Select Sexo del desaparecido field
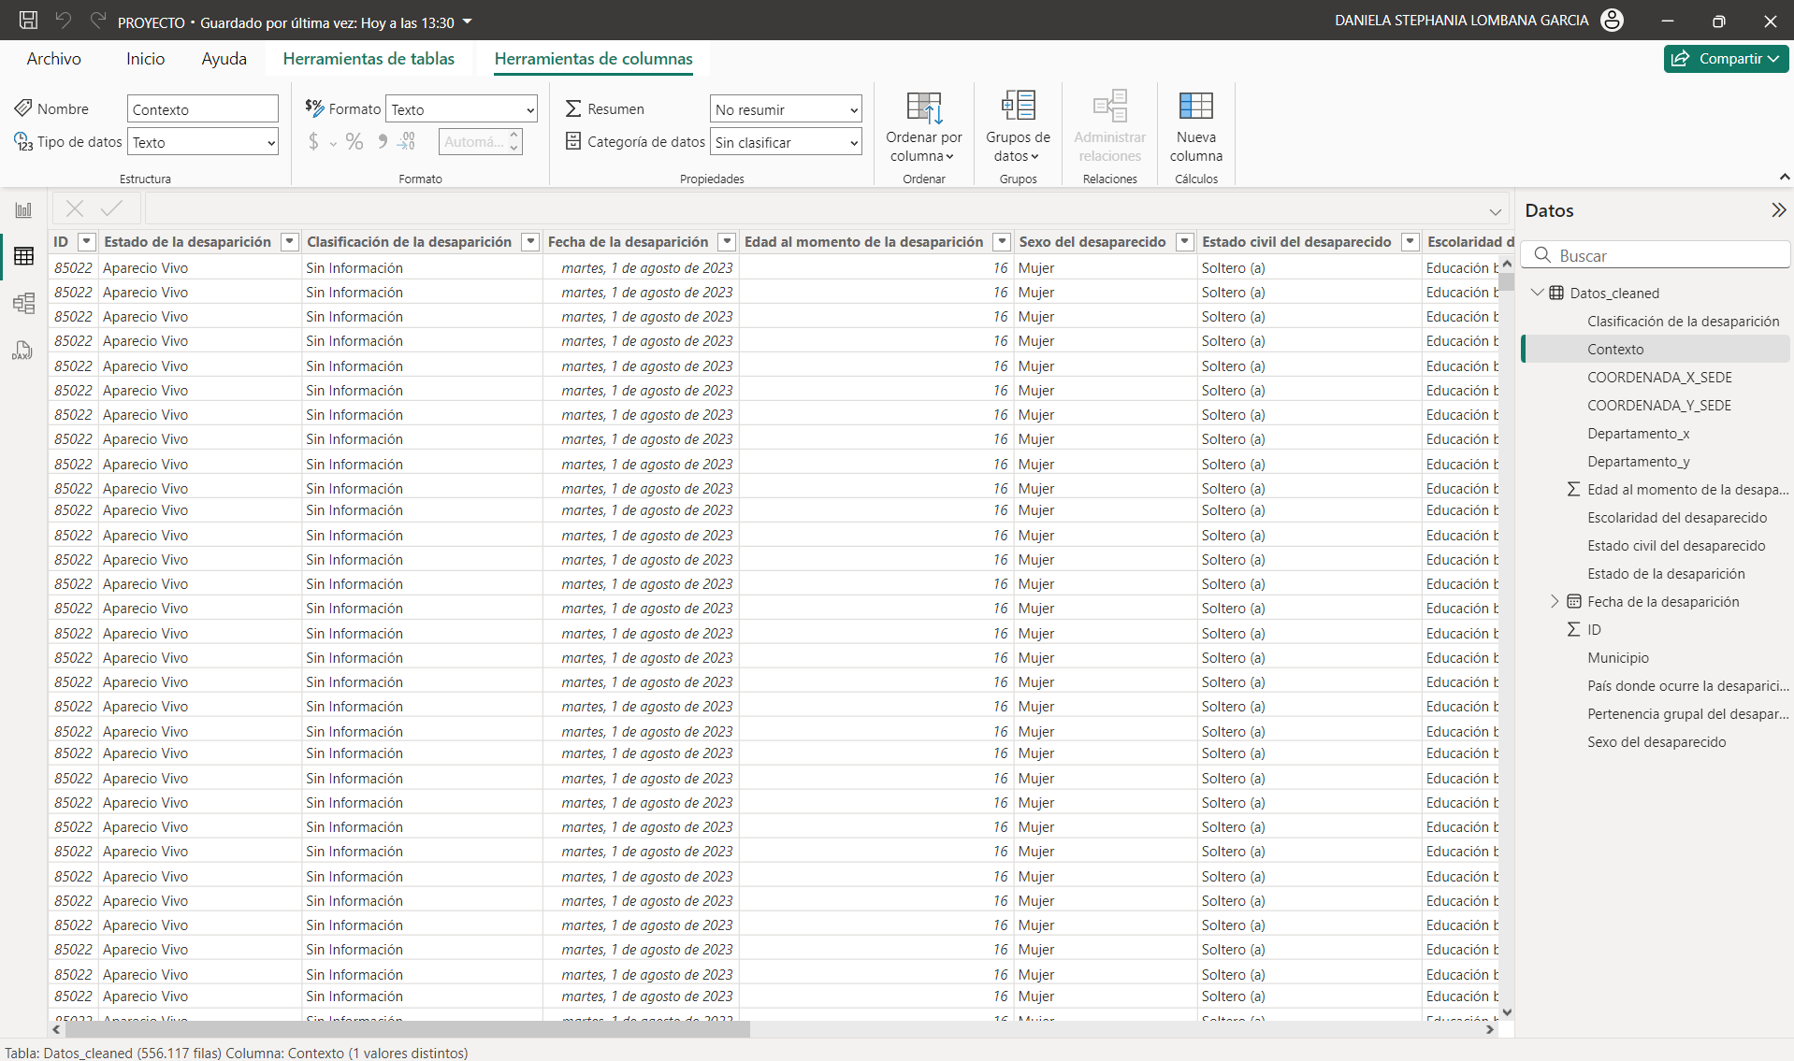This screenshot has height=1061, width=1794. pyautogui.click(x=1656, y=742)
